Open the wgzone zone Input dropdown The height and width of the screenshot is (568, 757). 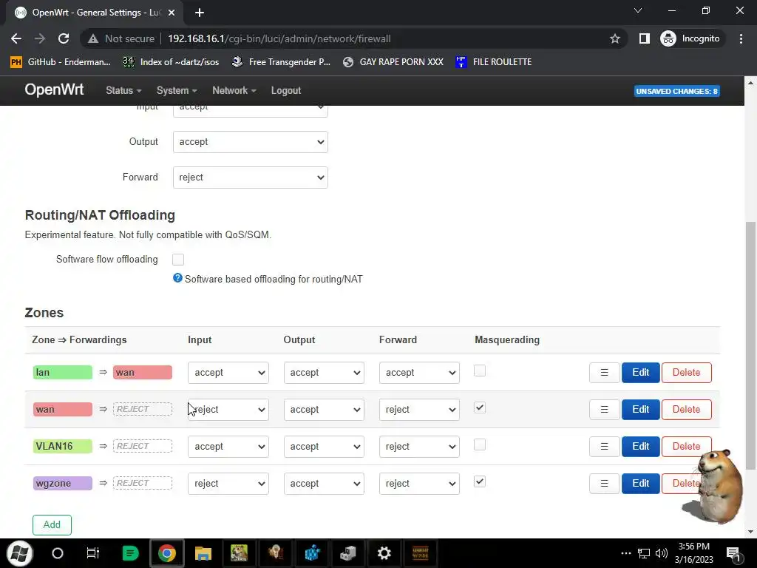coord(228,484)
